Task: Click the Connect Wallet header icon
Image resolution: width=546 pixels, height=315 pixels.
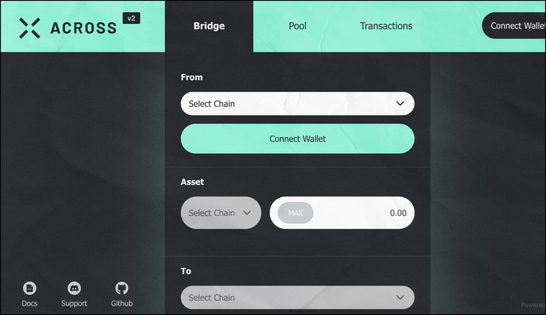Action: point(517,26)
